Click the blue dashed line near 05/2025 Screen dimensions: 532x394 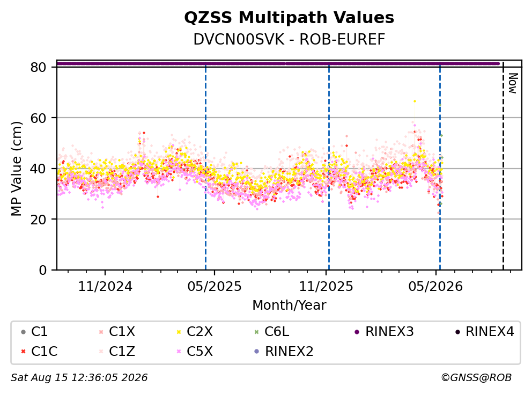coord(205,165)
